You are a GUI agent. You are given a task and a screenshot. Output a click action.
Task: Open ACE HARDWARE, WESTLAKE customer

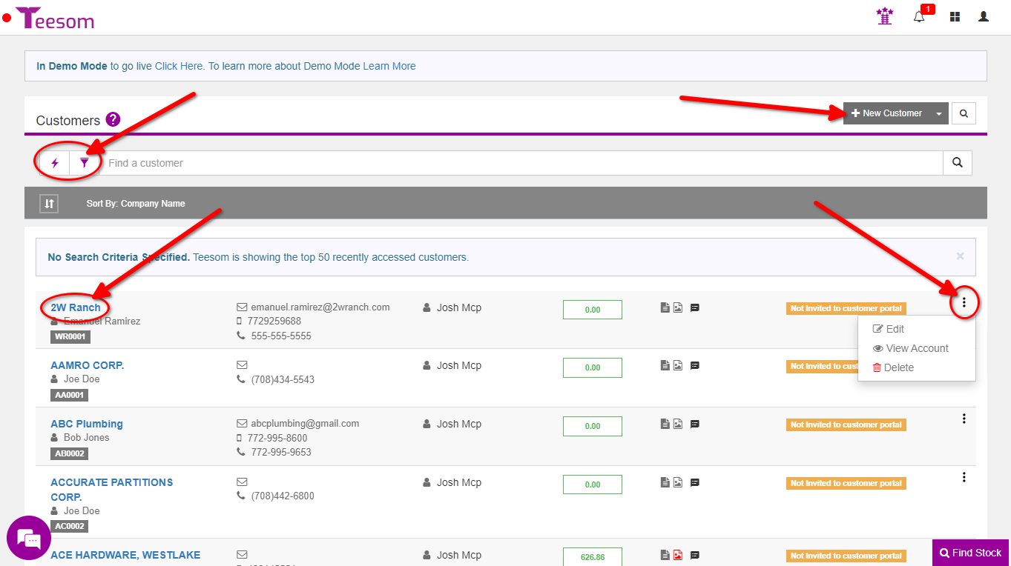coord(125,555)
